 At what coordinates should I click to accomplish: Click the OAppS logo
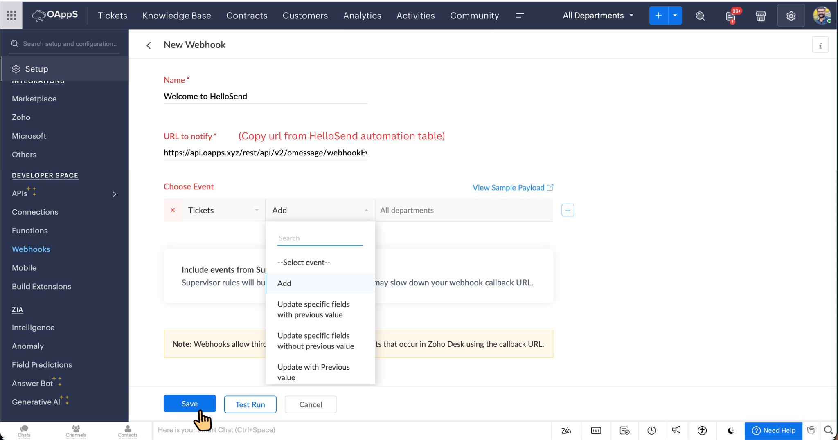point(55,15)
